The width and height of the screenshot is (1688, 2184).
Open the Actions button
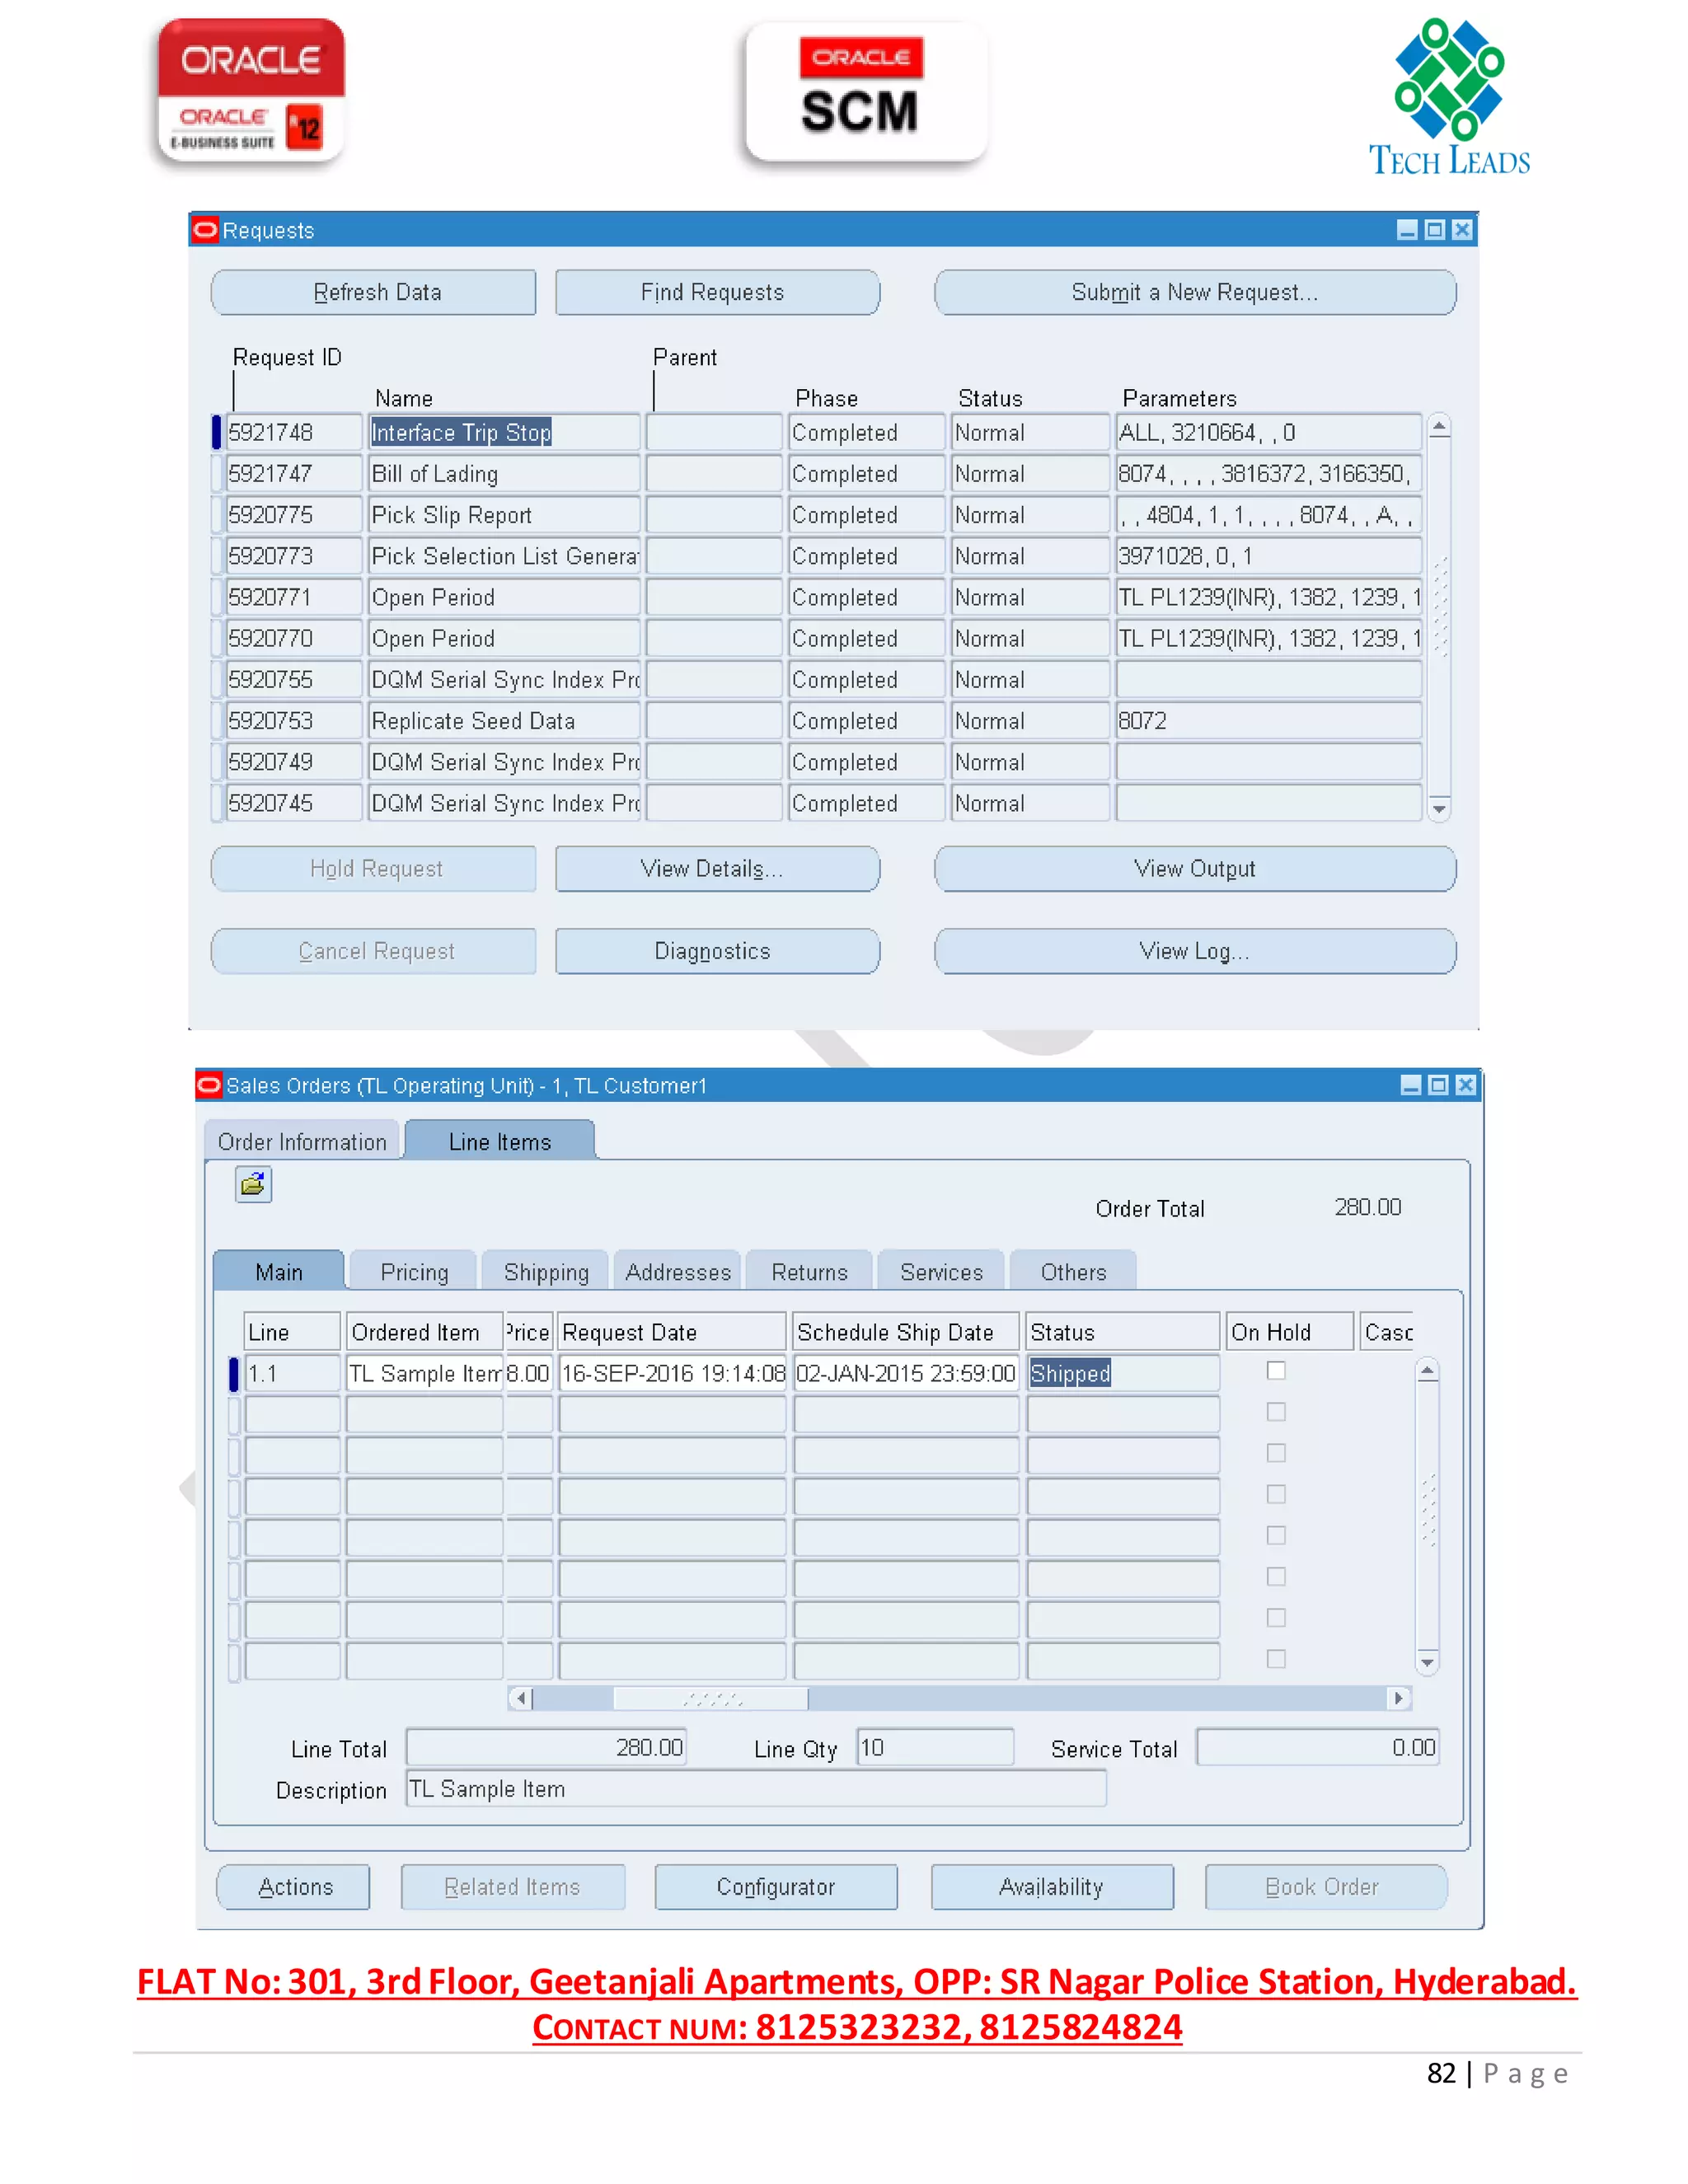(x=294, y=1887)
